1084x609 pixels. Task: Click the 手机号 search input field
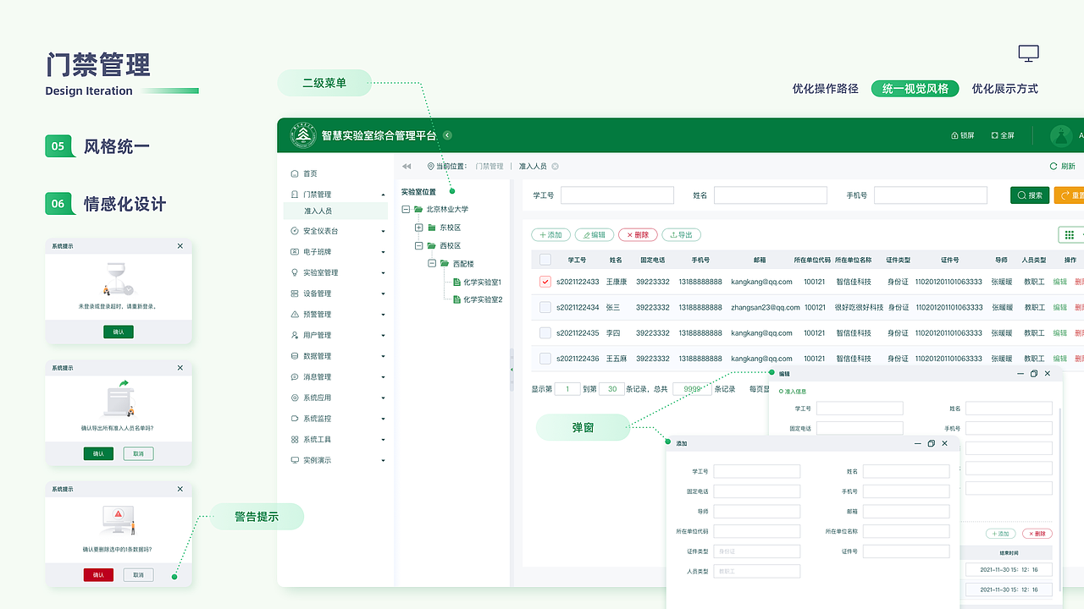(931, 195)
